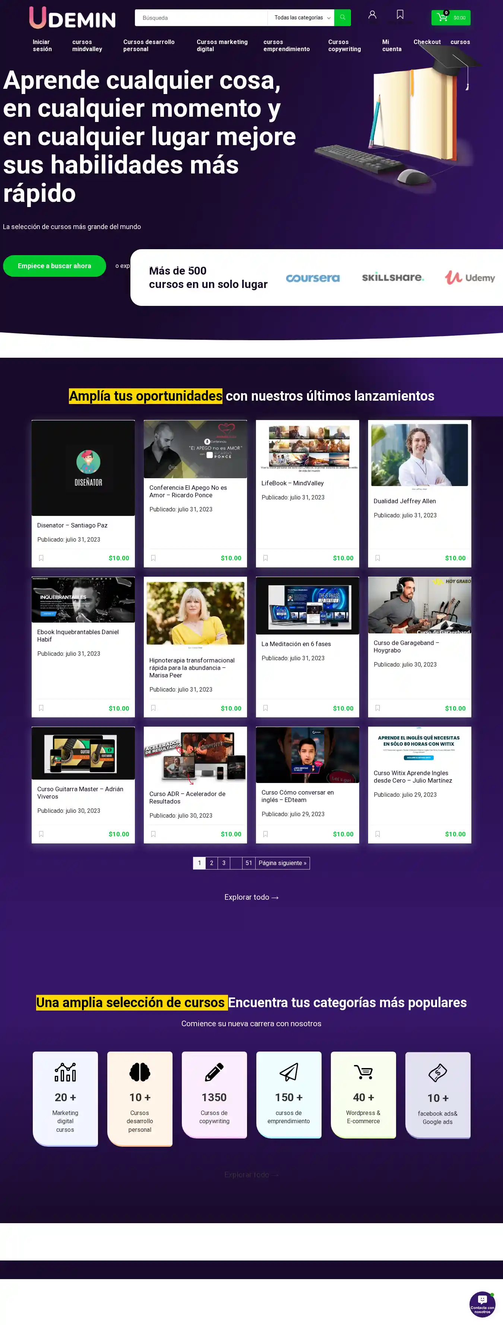Open the wishlist bookmark icon in header
The height and width of the screenshot is (1325, 503).
tap(400, 15)
